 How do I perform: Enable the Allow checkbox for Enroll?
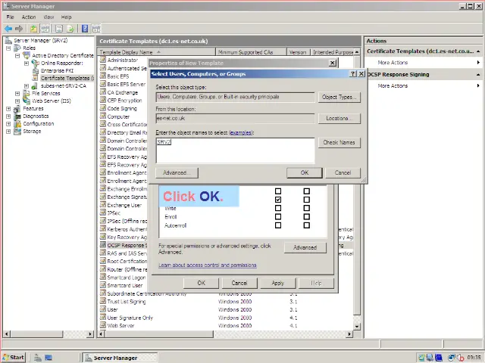point(278,216)
